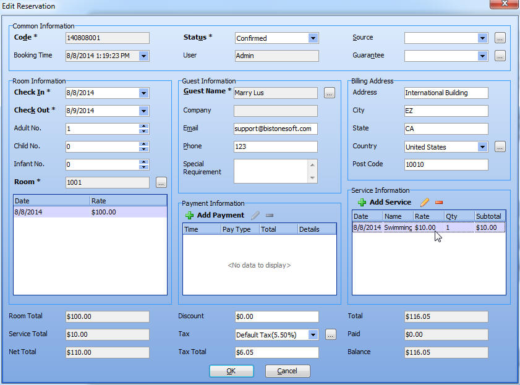Increase the Adult No. spinner value
This screenshot has width=520, height=385.
click(143, 126)
